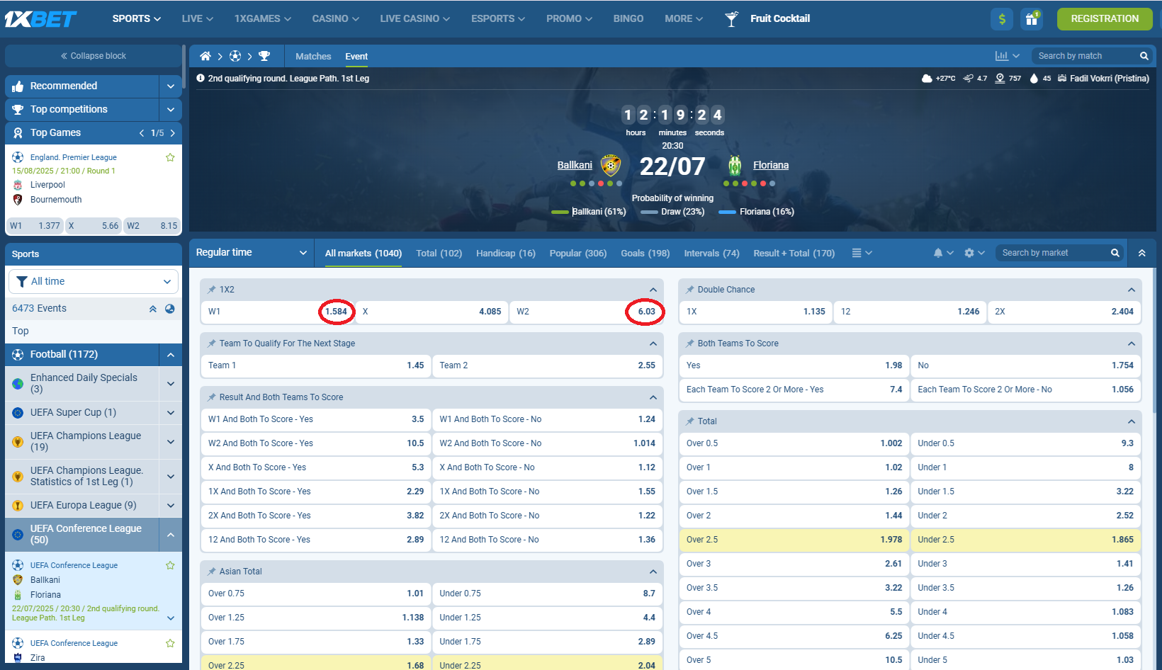Open the markets layout list icon
The width and height of the screenshot is (1162, 670).
point(857,253)
